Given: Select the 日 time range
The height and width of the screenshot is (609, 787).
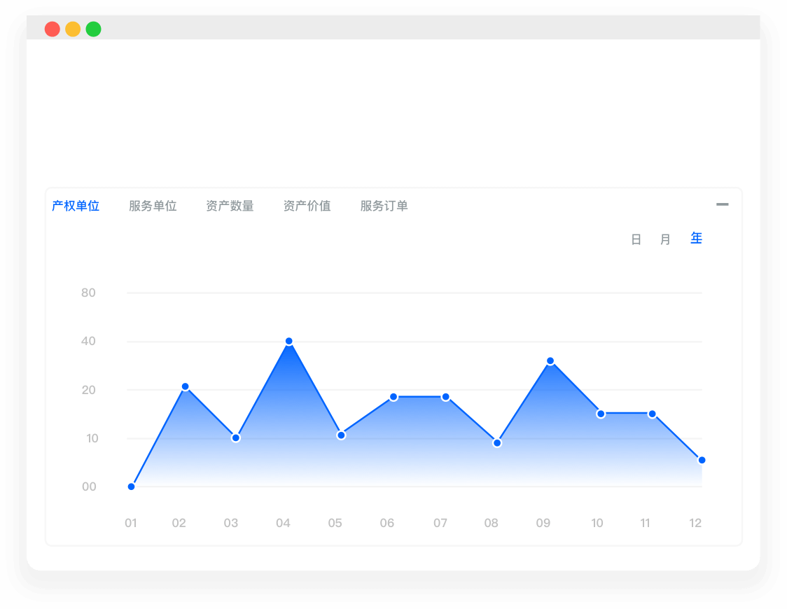Looking at the screenshot, I should point(636,239).
